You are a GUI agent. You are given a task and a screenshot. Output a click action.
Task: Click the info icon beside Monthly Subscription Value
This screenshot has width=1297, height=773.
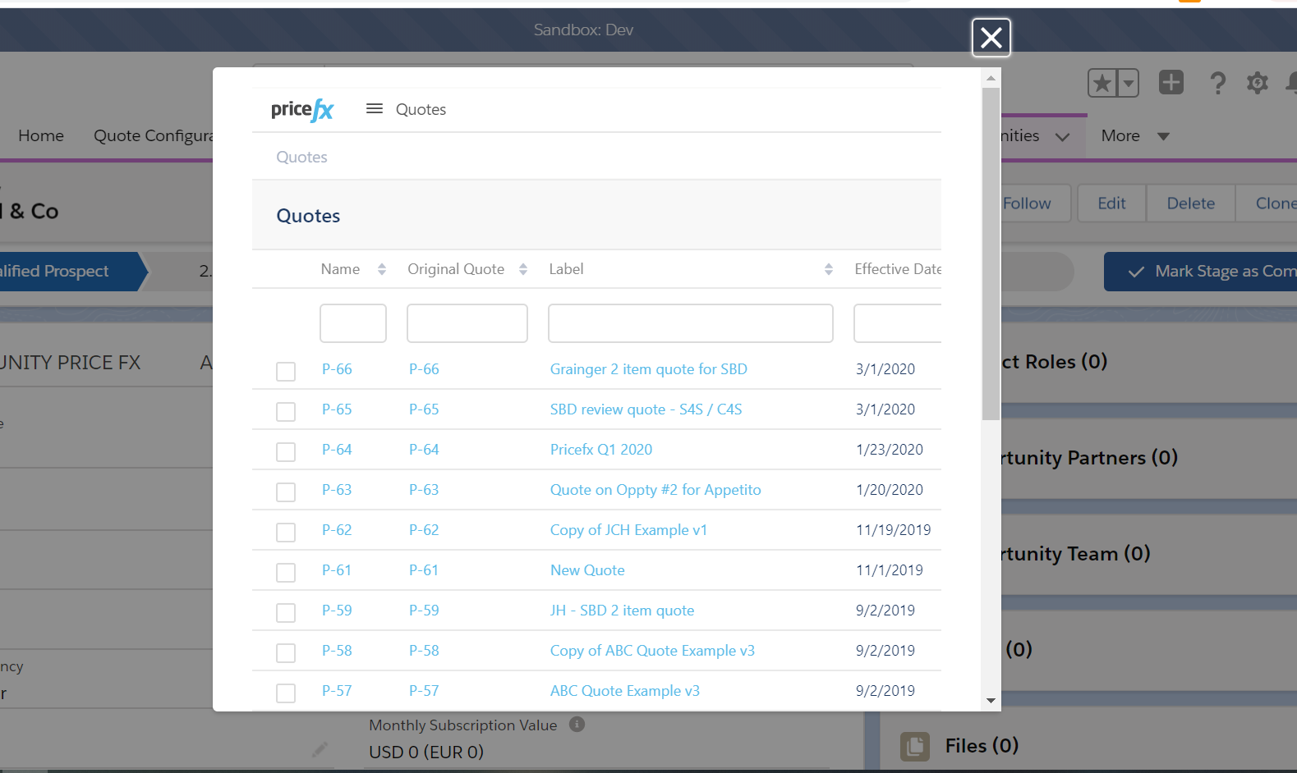point(577,724)
